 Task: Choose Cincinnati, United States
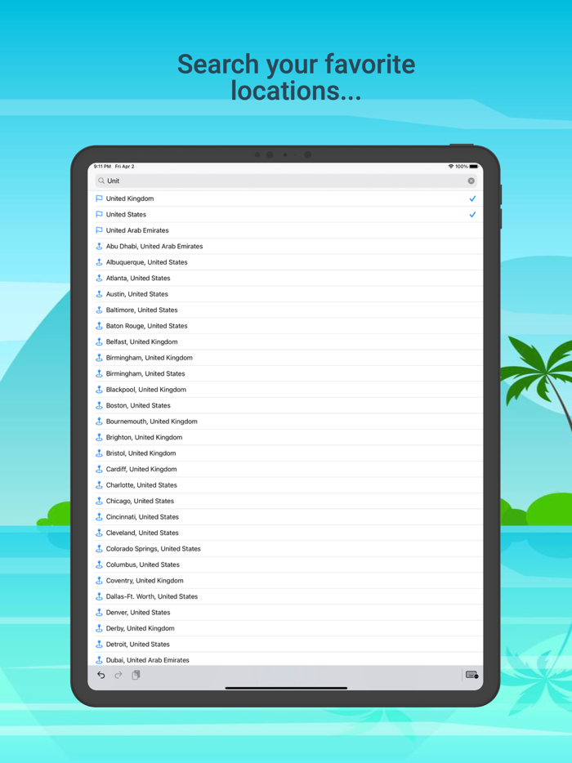[x=142, y=517]
